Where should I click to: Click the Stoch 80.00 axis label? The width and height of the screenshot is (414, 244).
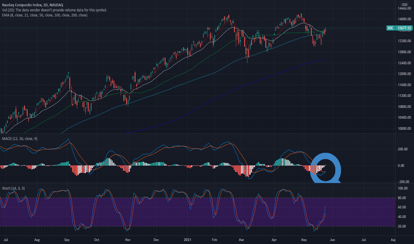[x=402, y=198]
